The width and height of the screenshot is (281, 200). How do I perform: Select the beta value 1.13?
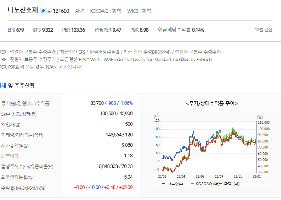tap(128, 156)
